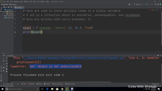Open the Python Console tool window

70,84
